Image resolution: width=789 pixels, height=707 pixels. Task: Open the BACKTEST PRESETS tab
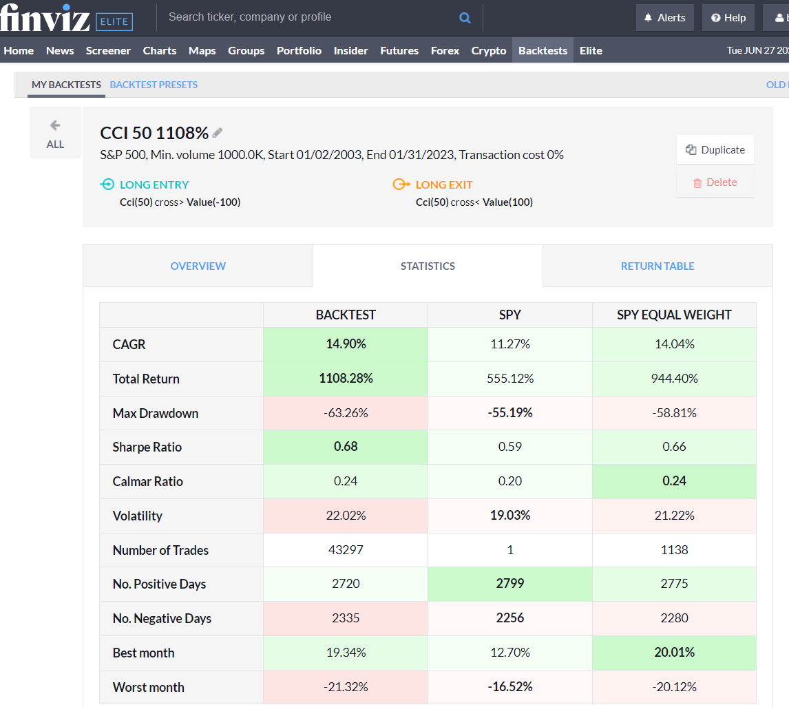pos(153,84)
